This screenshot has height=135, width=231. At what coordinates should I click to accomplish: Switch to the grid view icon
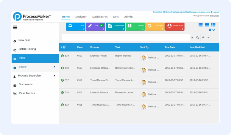[213, 25]
